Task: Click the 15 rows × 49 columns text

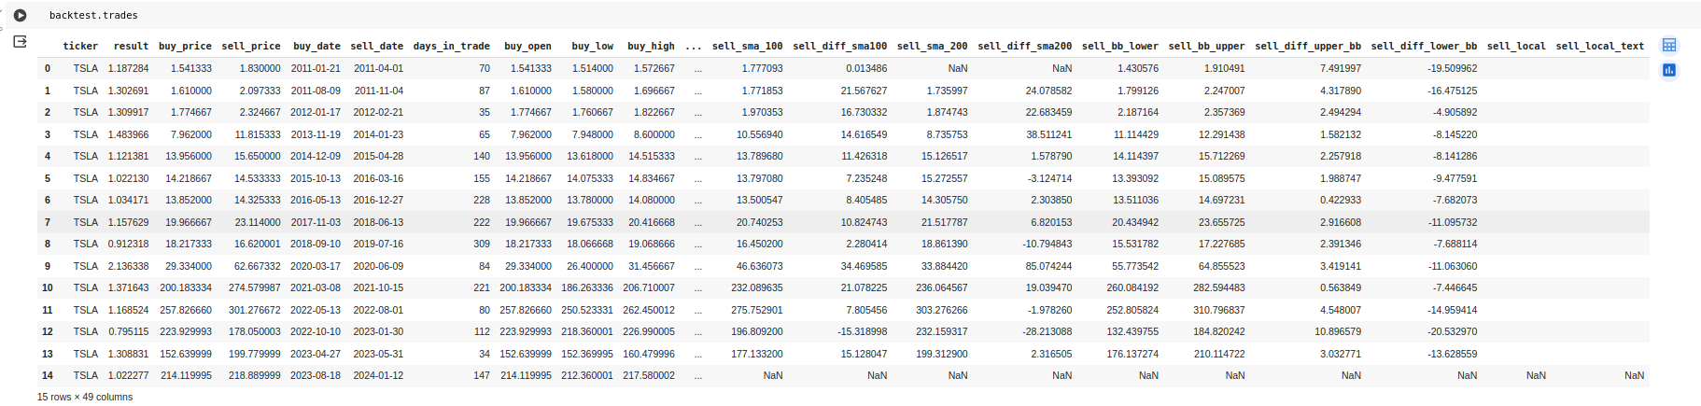Action: pos(85,397)
